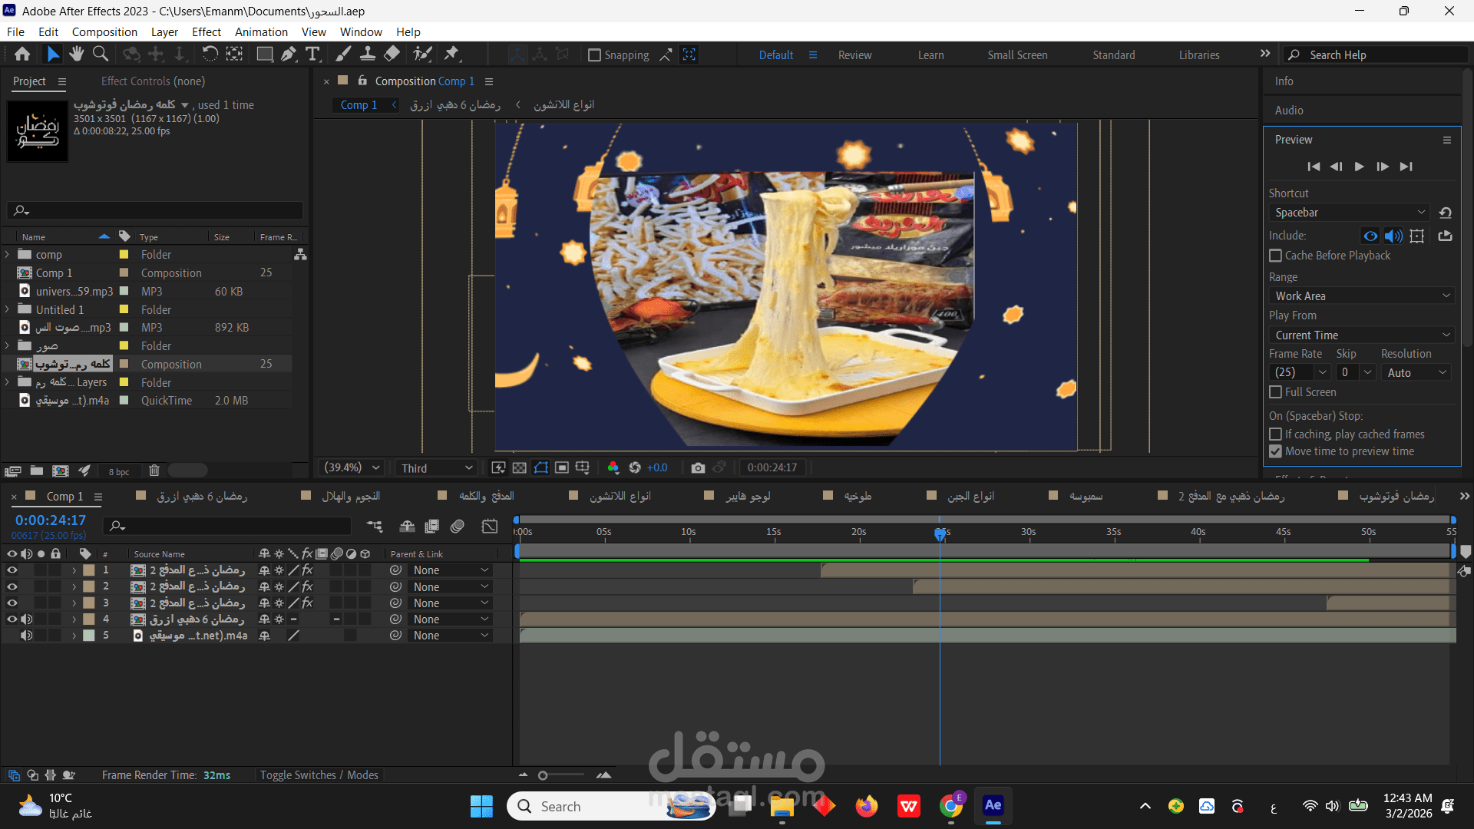Open the Range Work Area dropdown
1474x829 pixels.
click(x=1361, y=296)
